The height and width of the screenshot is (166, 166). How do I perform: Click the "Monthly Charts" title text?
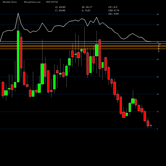(x=10, y=2)
